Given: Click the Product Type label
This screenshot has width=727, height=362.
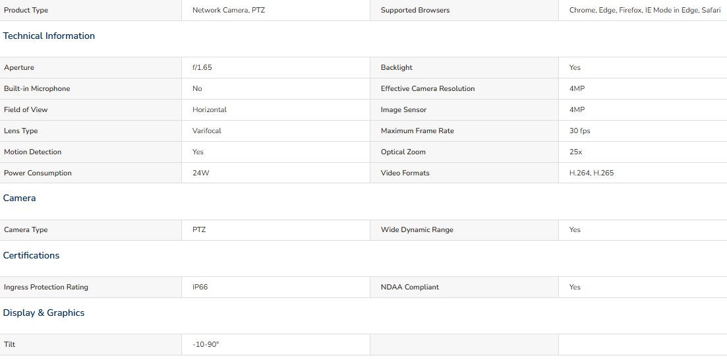Looking at the screenshot, I should (x=26, y=10).
